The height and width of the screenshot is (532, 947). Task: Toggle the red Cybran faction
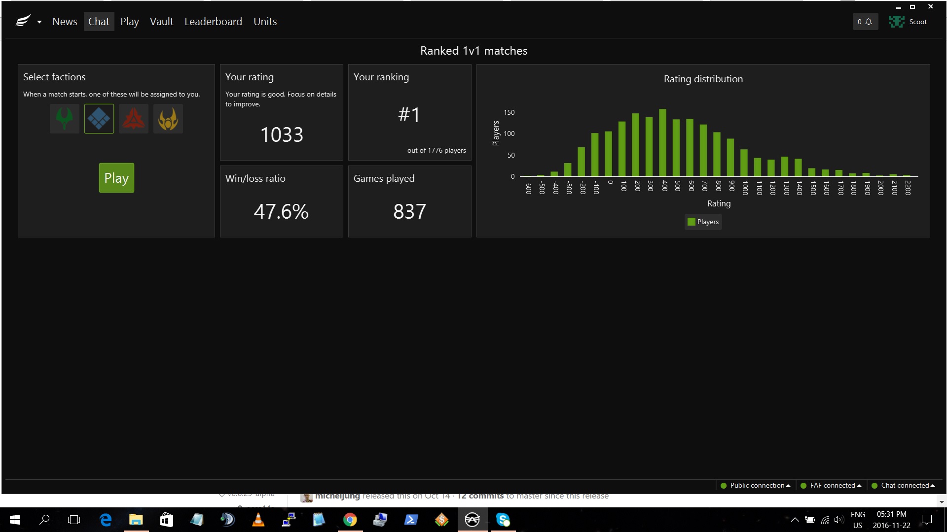[x=134, y=119]
